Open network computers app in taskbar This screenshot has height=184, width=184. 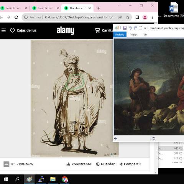tap(41, 179)
